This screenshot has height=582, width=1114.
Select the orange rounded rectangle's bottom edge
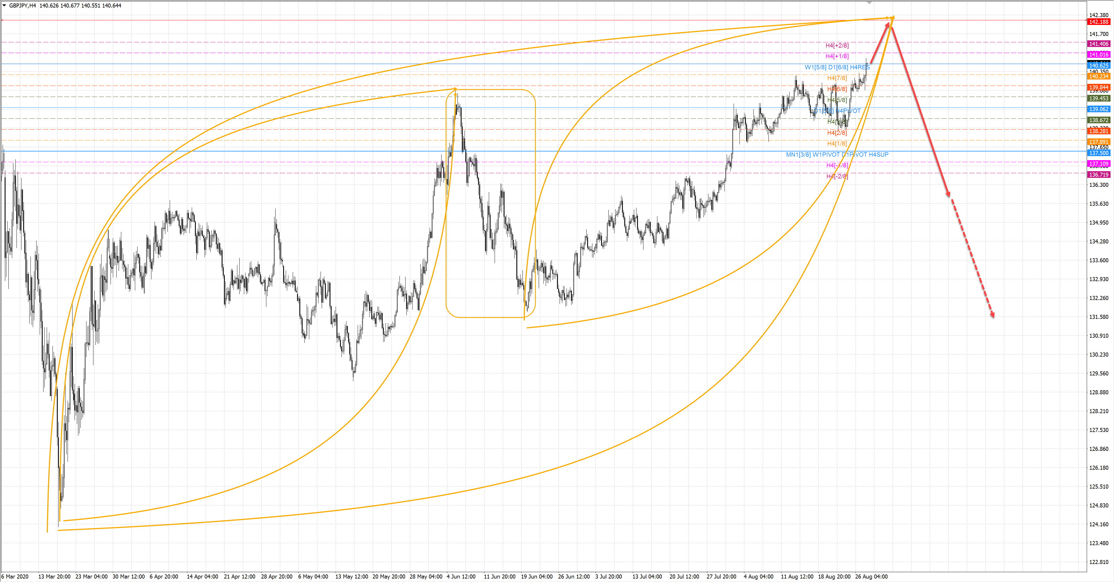[489, 317]
